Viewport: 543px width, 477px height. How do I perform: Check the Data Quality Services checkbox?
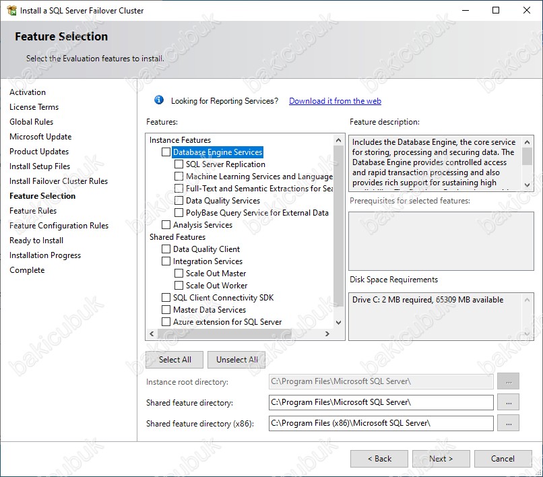(179, 201)
